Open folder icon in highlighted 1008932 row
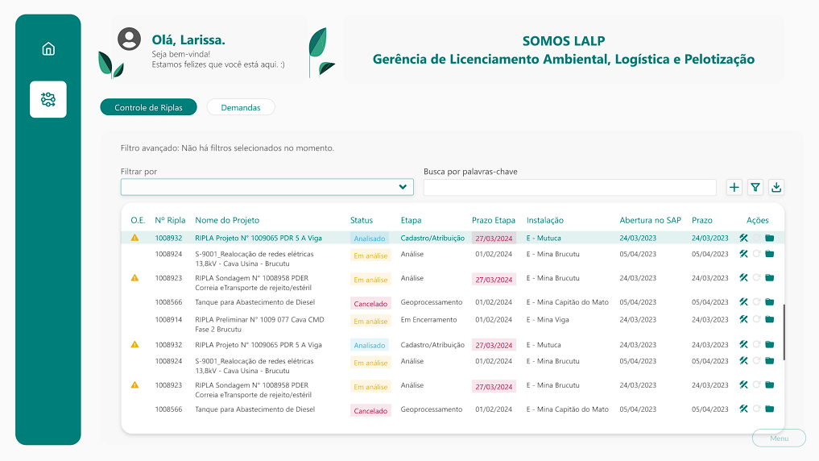The width and height of the screenshot is (819, 461). click(769, 238)
